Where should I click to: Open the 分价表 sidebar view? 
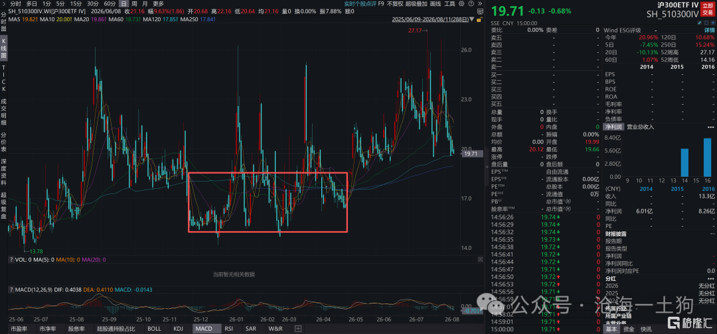[4, 140]
